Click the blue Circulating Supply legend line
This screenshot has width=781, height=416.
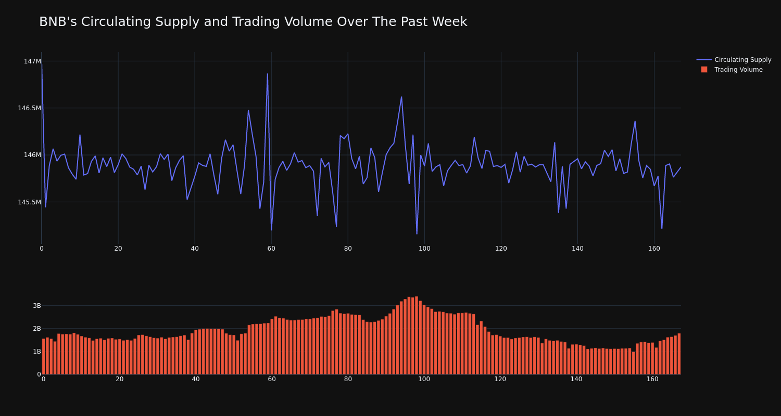tap(704, 60)
